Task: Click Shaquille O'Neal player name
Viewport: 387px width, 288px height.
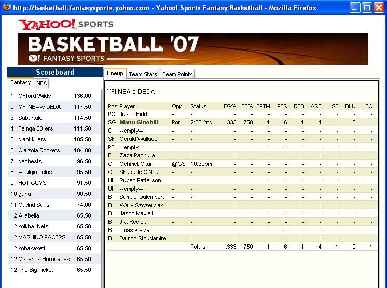Action: click(x=140, y=172)
